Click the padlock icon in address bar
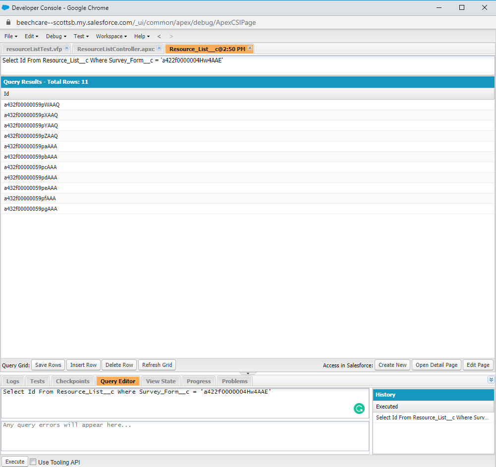The image size is (496, 467). [x=8, y=22]
